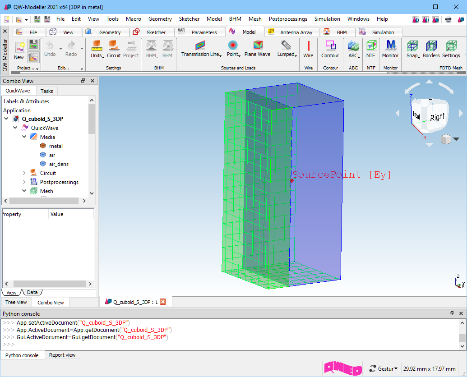Add a Lumped element
The image size is (467, 377).
point(287,49)
